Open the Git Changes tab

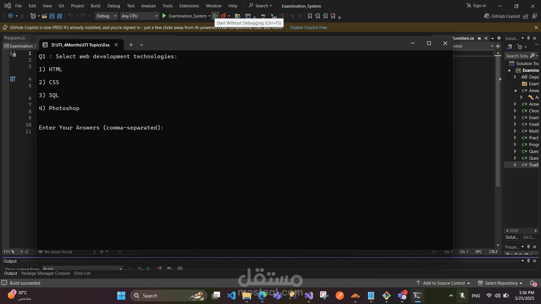(x=529, y=237)
